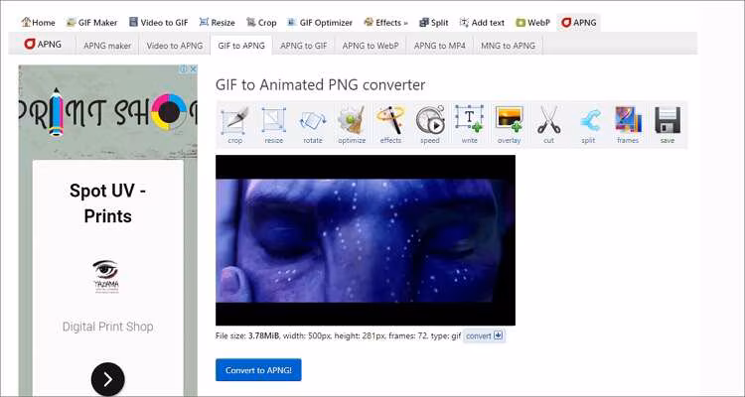Viewport: 745px width, 397px height.
Task: Click the ad's arrow button
Action: click(108, 379)
